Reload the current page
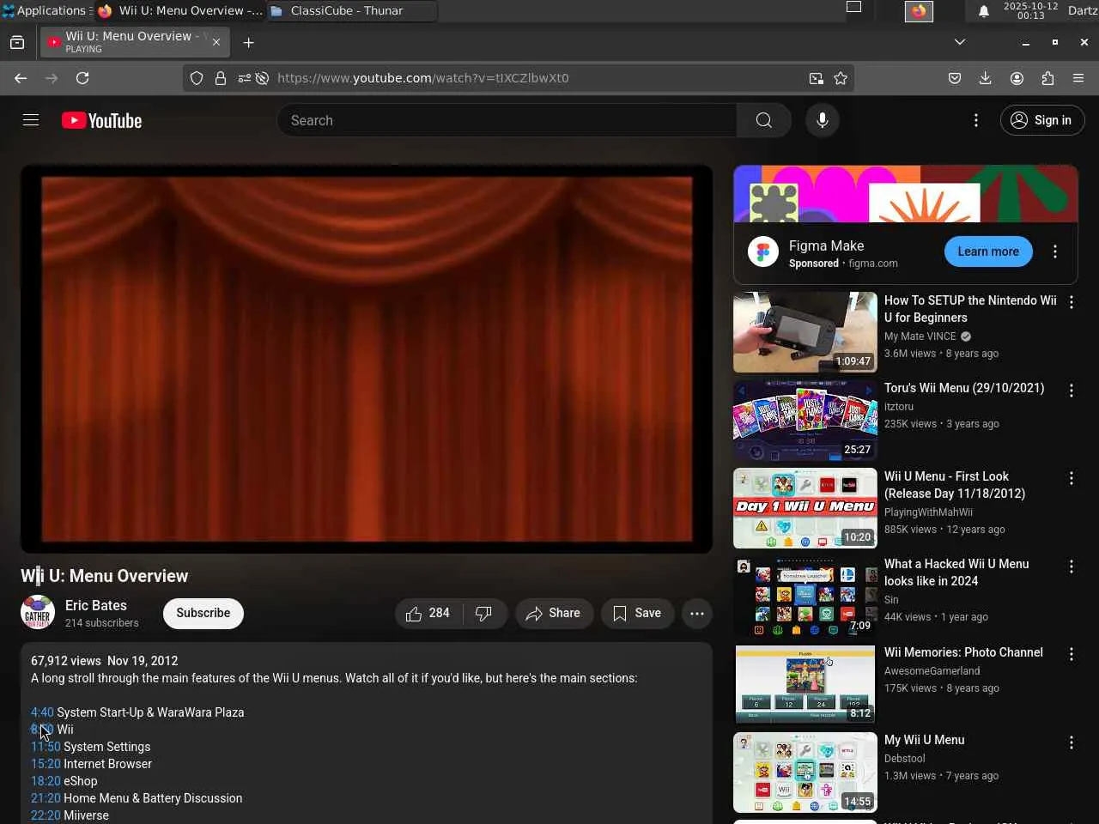 [x=82, y=78]
